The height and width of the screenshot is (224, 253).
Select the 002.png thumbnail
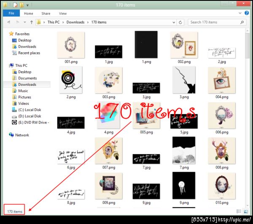pyautogui.click(x=184, y=45)
